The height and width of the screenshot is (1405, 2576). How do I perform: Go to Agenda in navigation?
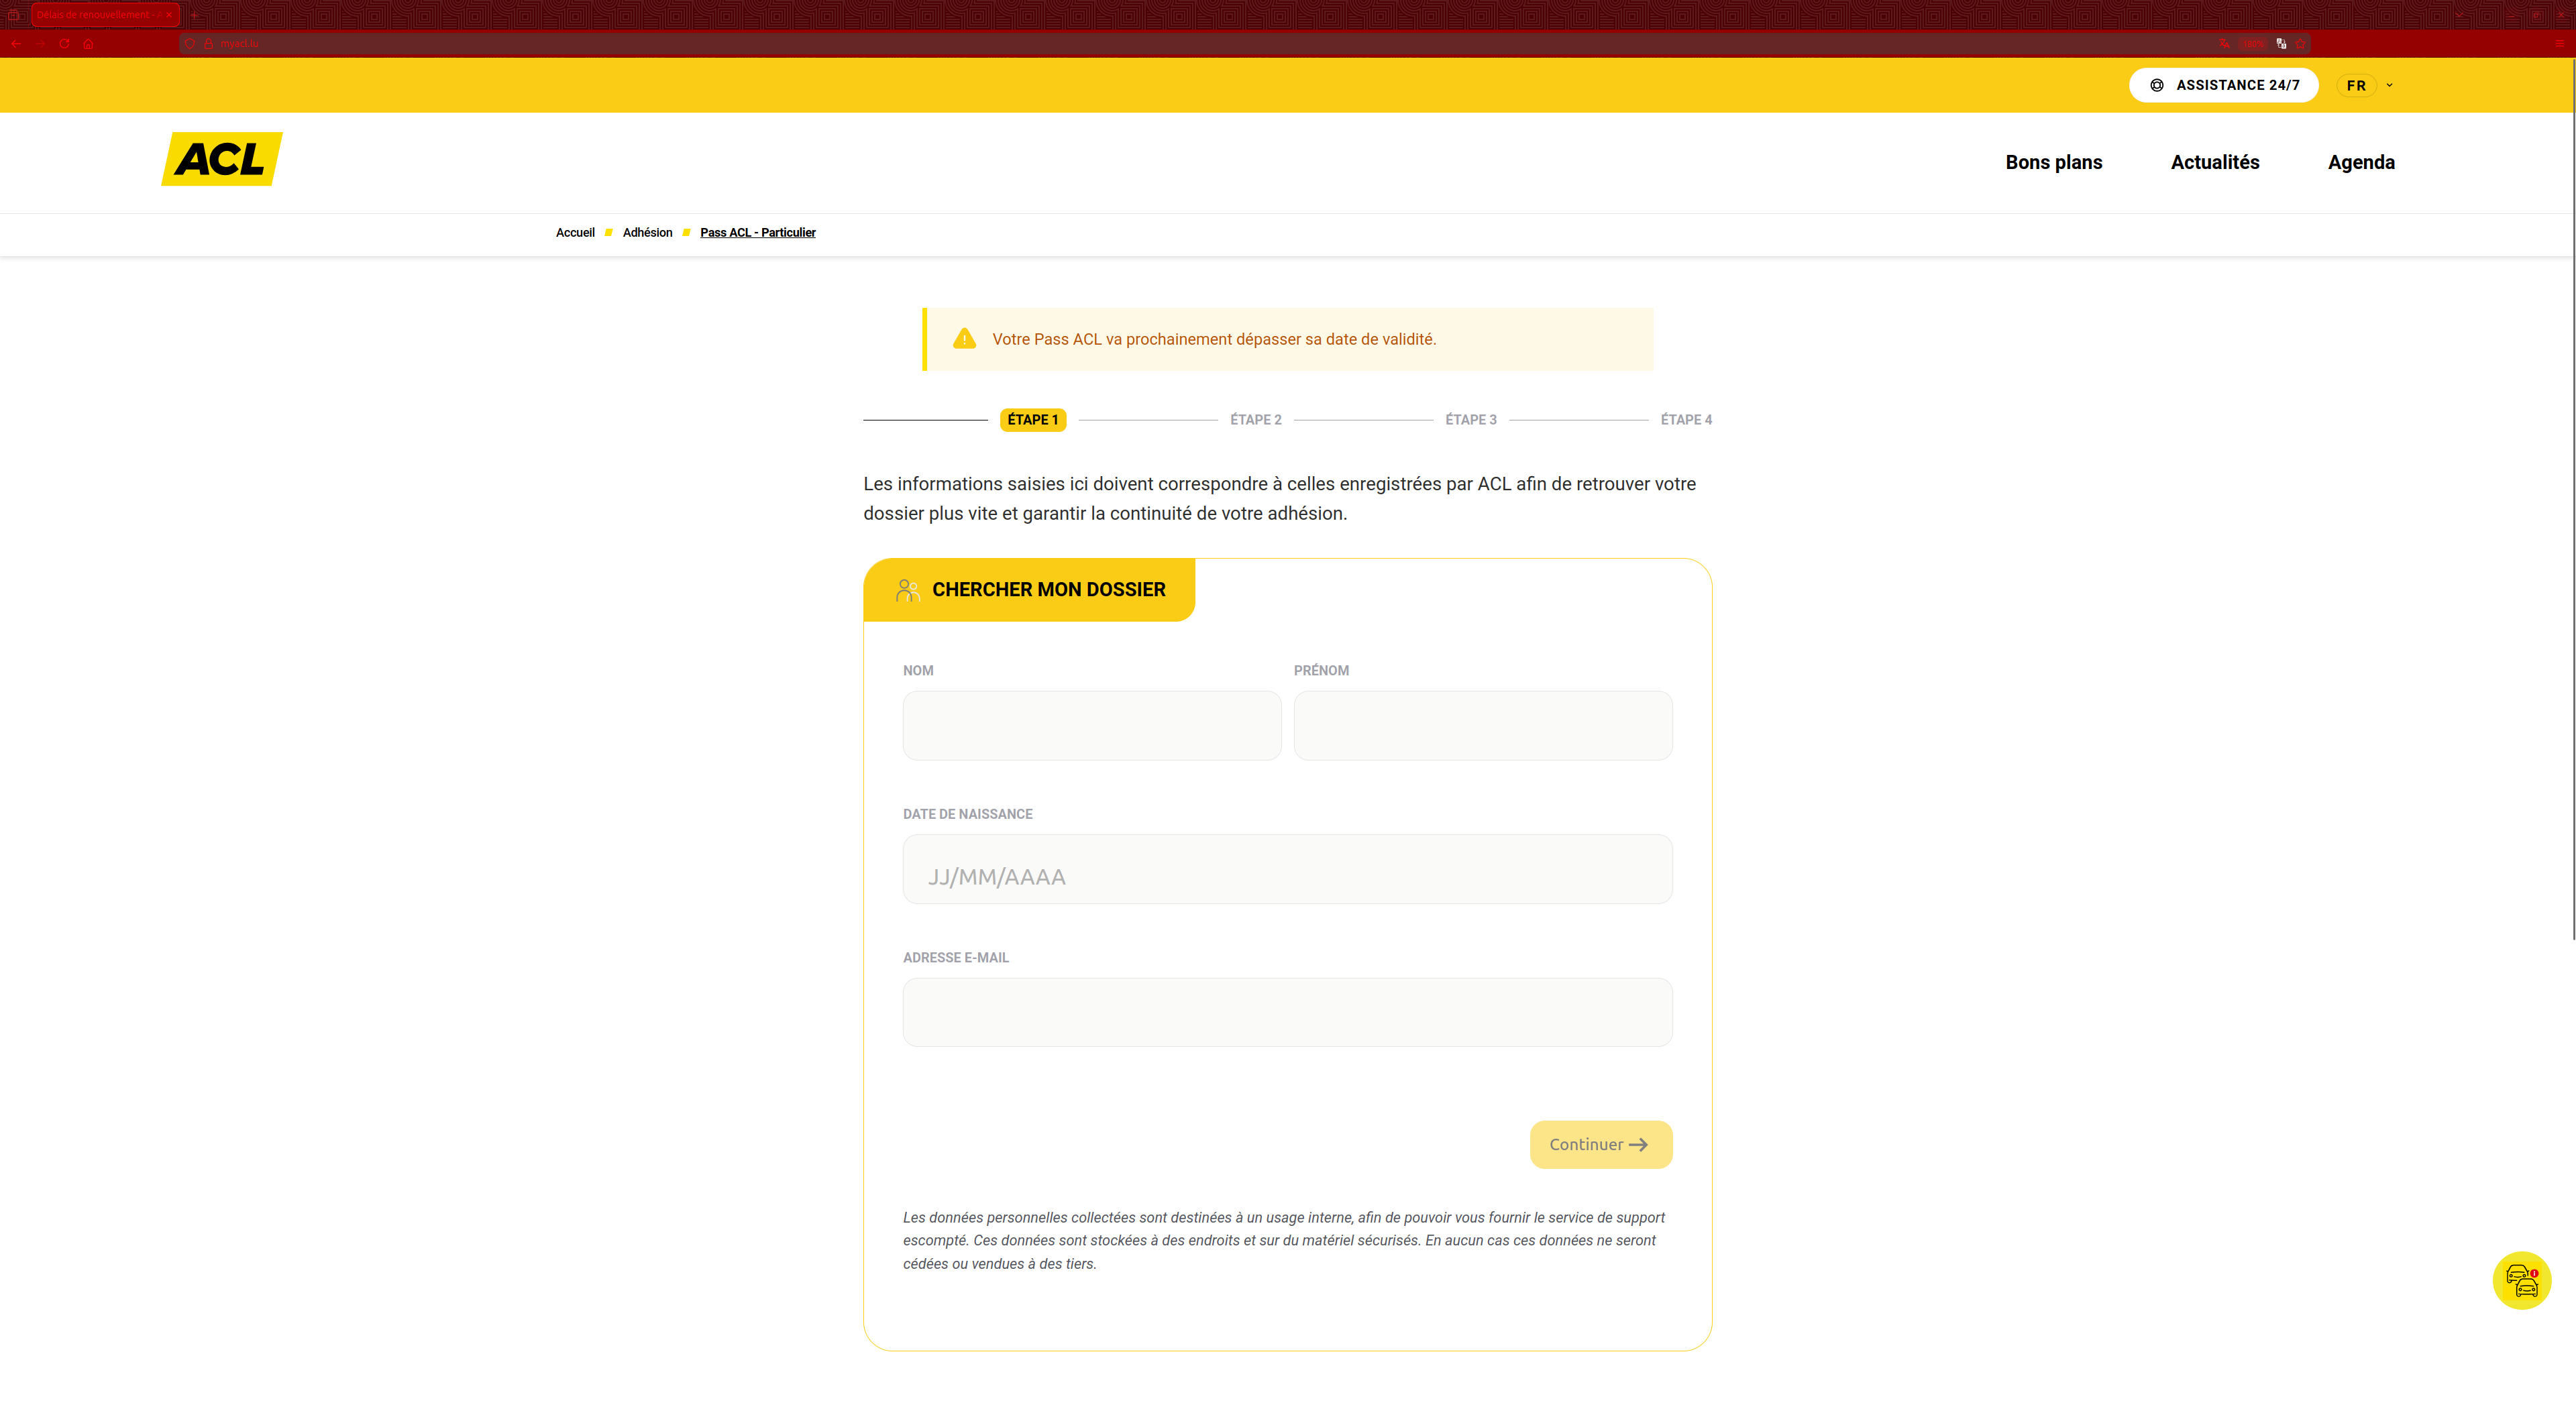pos(2360,162)
